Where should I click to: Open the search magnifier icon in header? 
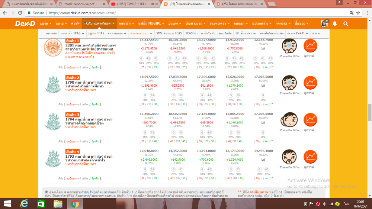(346, 24)
